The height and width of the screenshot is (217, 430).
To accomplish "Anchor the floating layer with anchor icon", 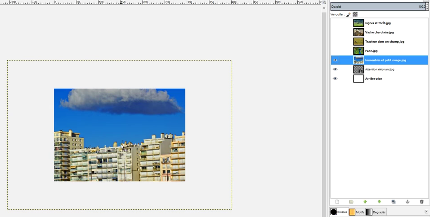I will tap(408, 202).
